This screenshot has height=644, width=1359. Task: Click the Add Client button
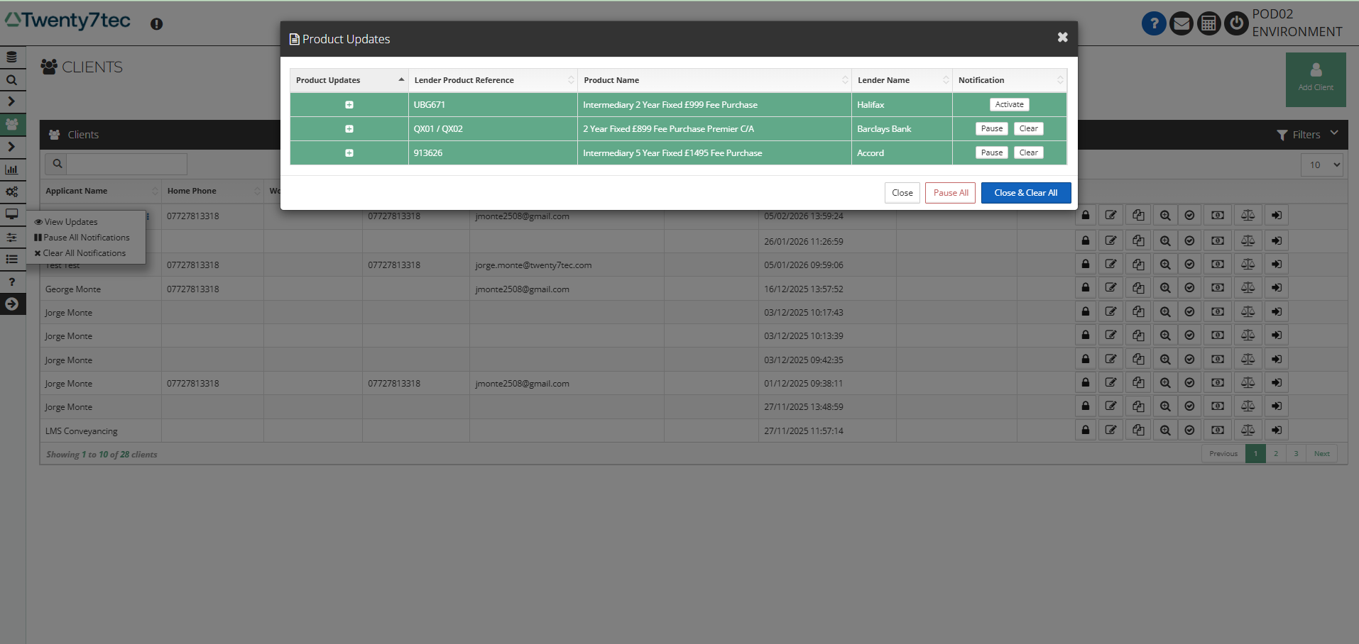[1316, 79]
